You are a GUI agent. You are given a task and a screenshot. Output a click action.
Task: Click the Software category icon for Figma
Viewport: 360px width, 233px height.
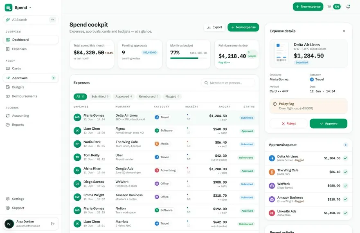(x=157, y=130)
